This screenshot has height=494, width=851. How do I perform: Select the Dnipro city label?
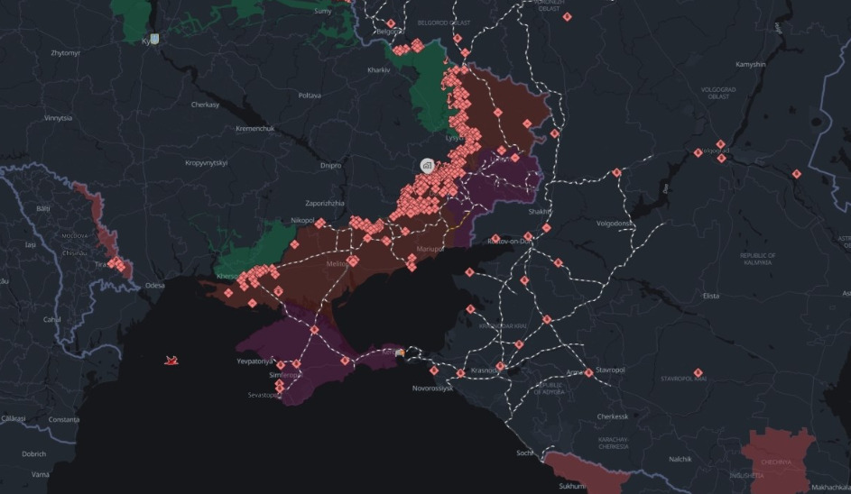pyautogui.click(x=330, y=166)
